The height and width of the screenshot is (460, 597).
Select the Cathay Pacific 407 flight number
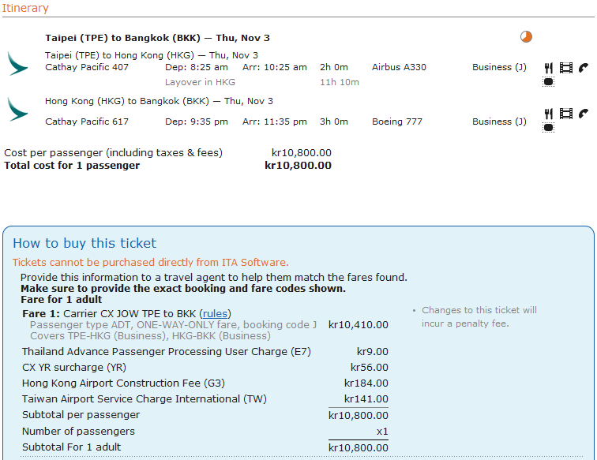coord(87,67)
